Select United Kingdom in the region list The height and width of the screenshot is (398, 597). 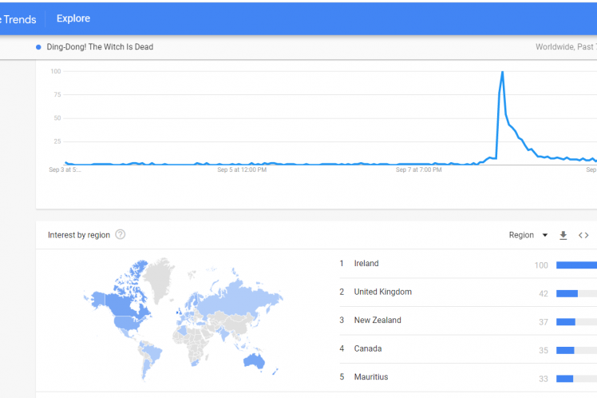click(x=382, y=293)
